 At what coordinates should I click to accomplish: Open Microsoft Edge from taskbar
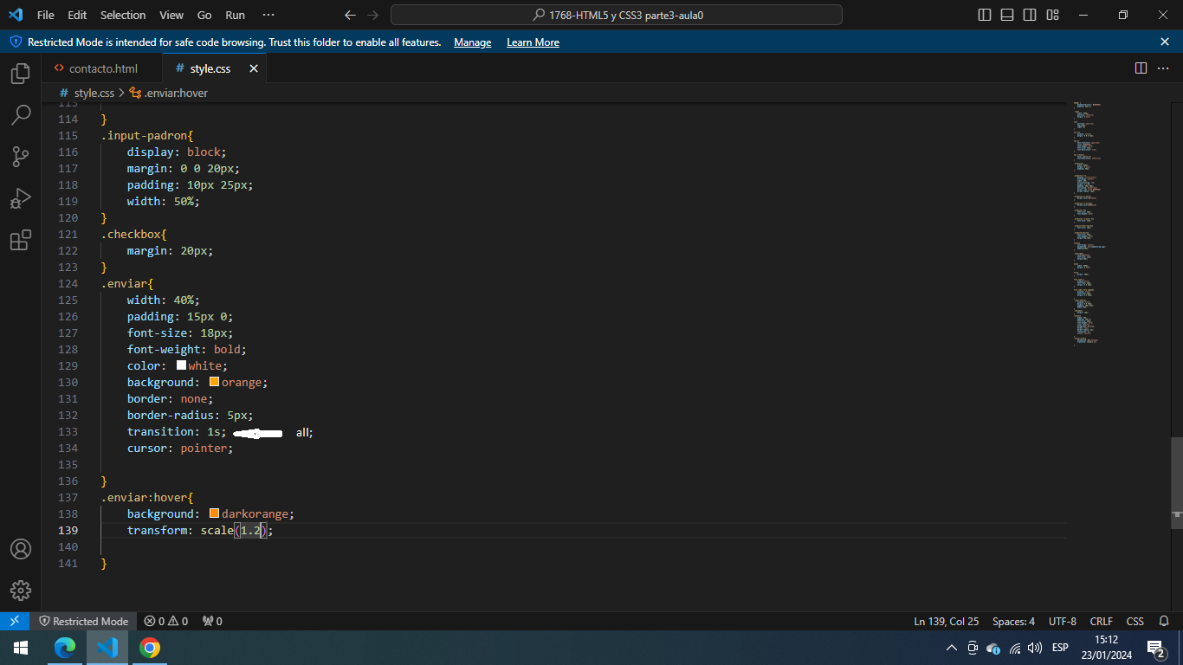65,648
